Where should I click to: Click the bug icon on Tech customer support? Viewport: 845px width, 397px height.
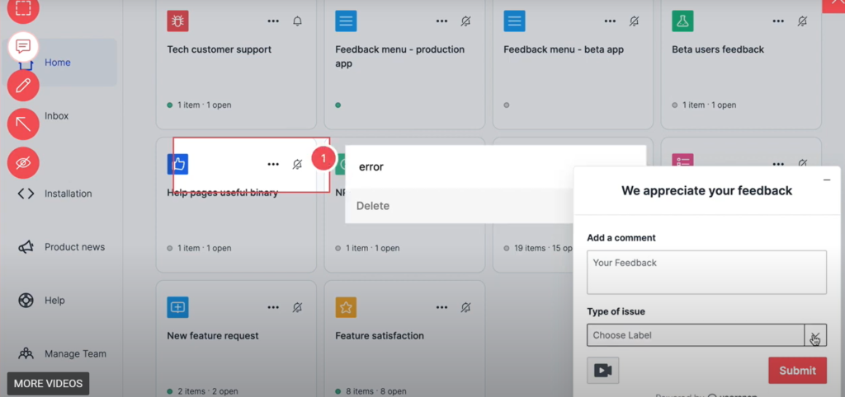[177, 21]
